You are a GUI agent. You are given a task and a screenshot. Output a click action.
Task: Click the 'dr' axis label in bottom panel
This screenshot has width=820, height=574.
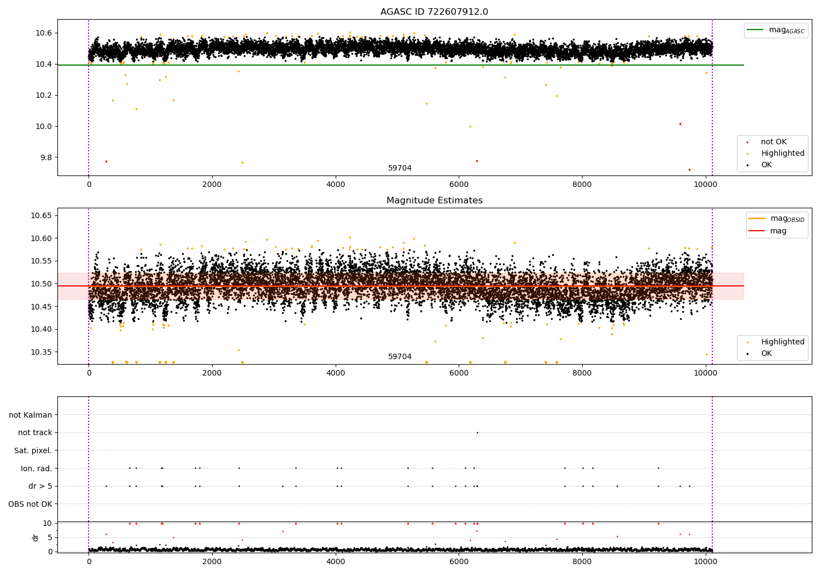[36, 537]
